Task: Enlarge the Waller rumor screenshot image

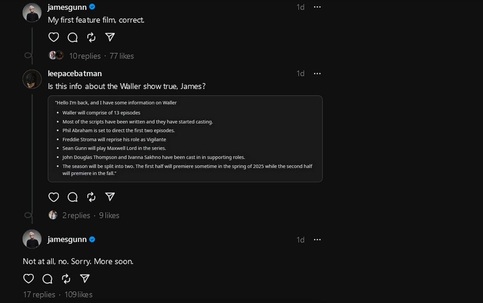Action: [185, 139]
